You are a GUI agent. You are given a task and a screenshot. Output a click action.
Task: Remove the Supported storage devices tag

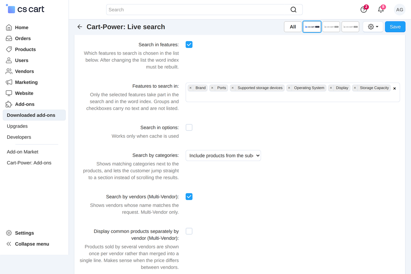233,88
